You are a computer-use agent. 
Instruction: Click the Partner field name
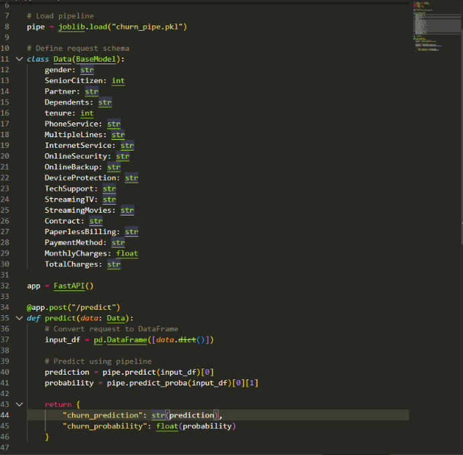pyautogui.click(x=60, y=92)
